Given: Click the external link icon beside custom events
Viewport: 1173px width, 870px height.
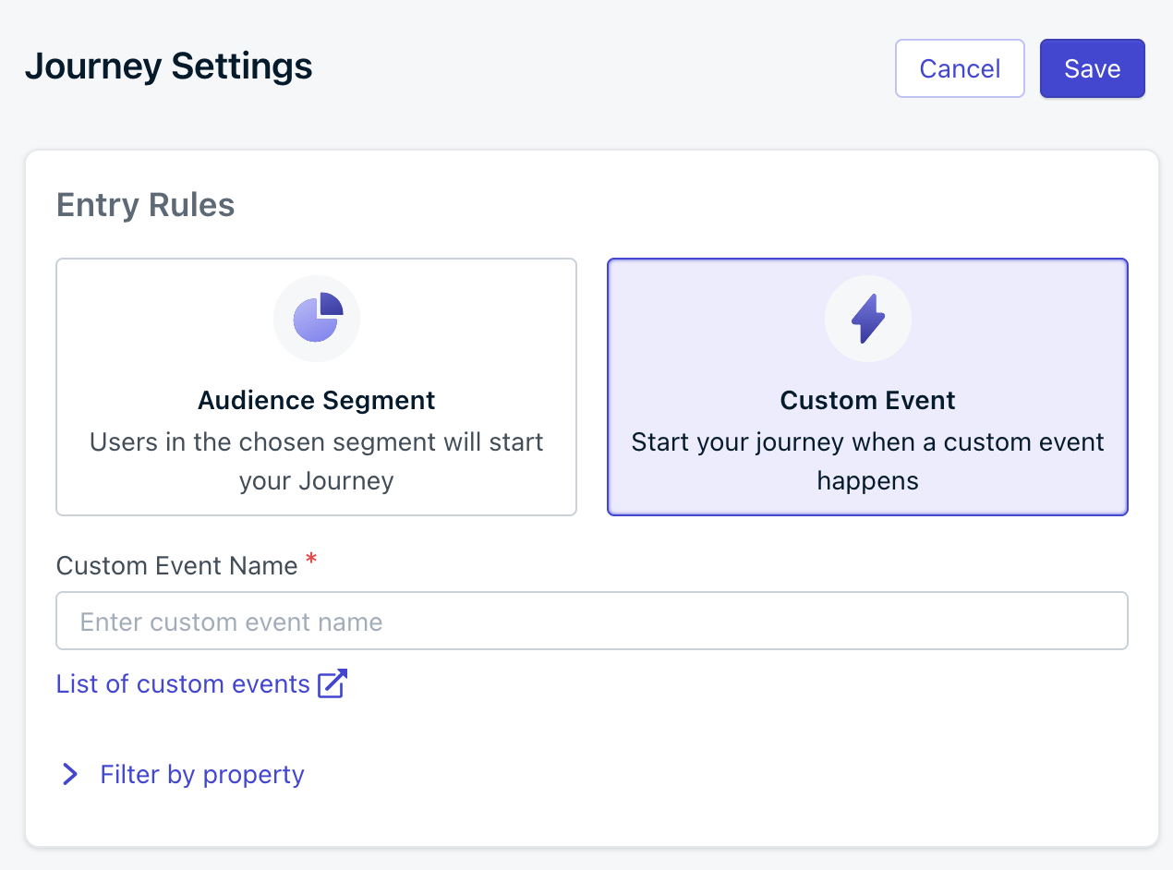Looking at the screenshot, I should click(333, 683).
